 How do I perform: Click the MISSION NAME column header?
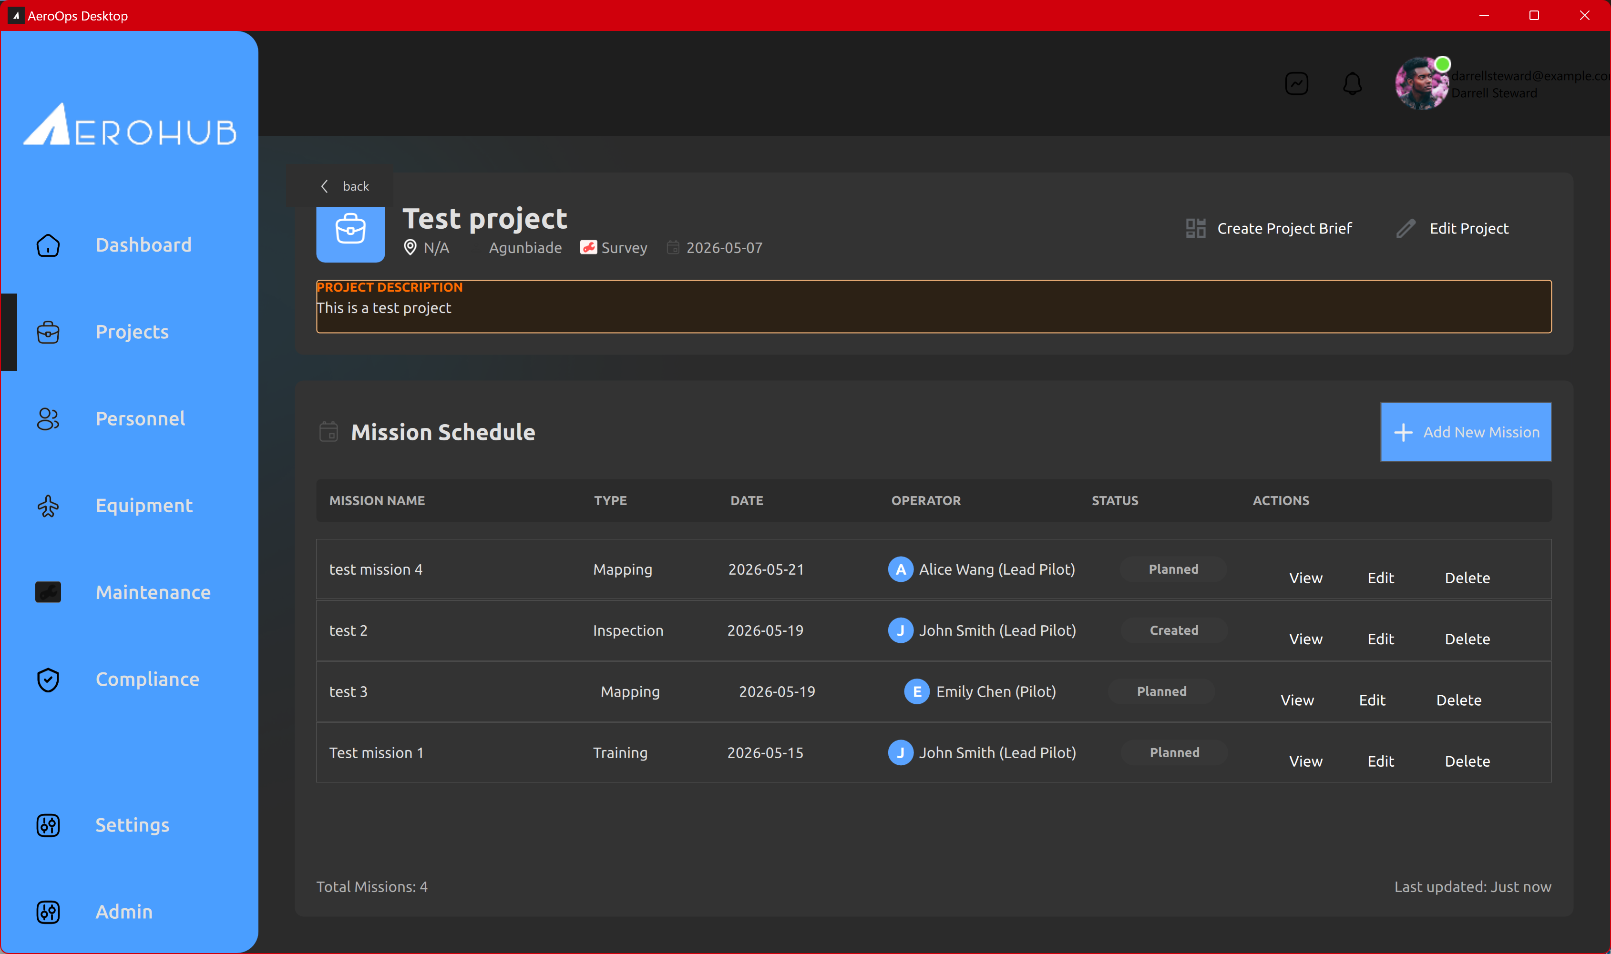pos(377,501)
